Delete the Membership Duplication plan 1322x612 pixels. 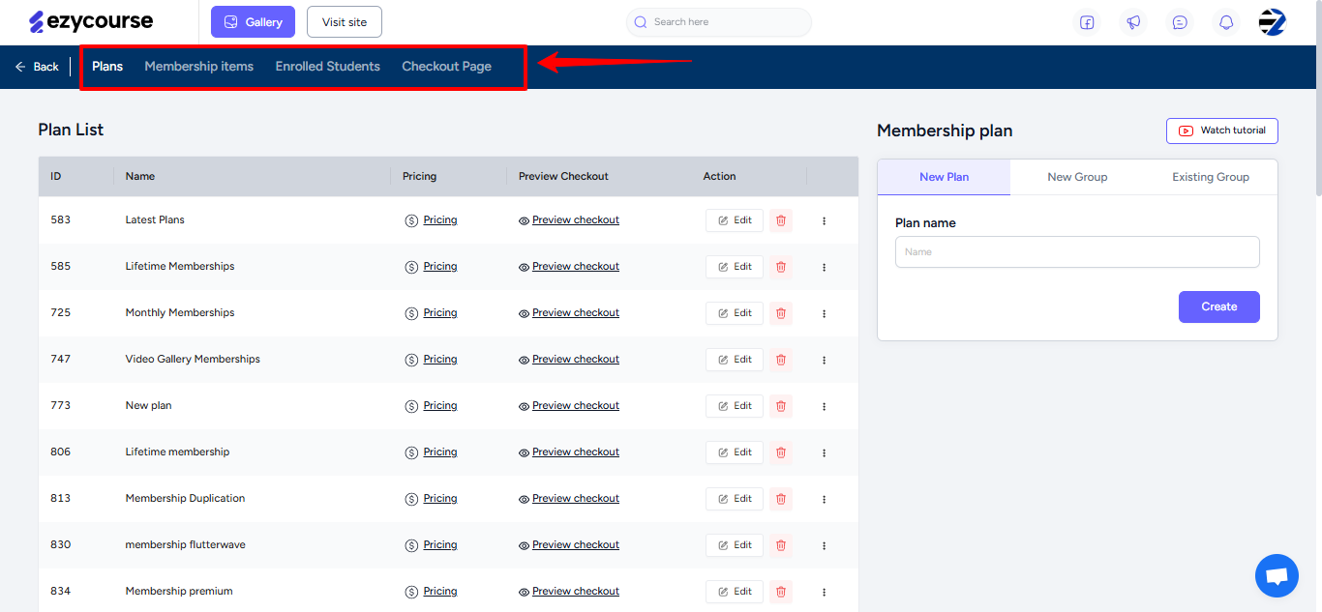coord(781,499)
